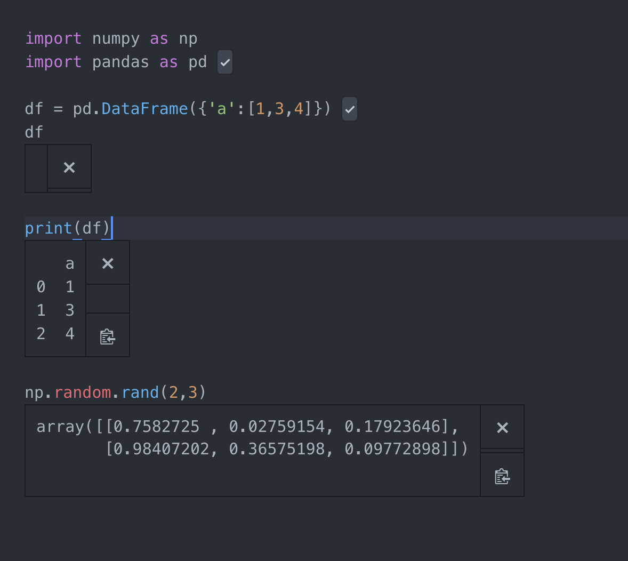Click the X toggle on the small df output
628x561 pixels.
click(x=69, y=167)
